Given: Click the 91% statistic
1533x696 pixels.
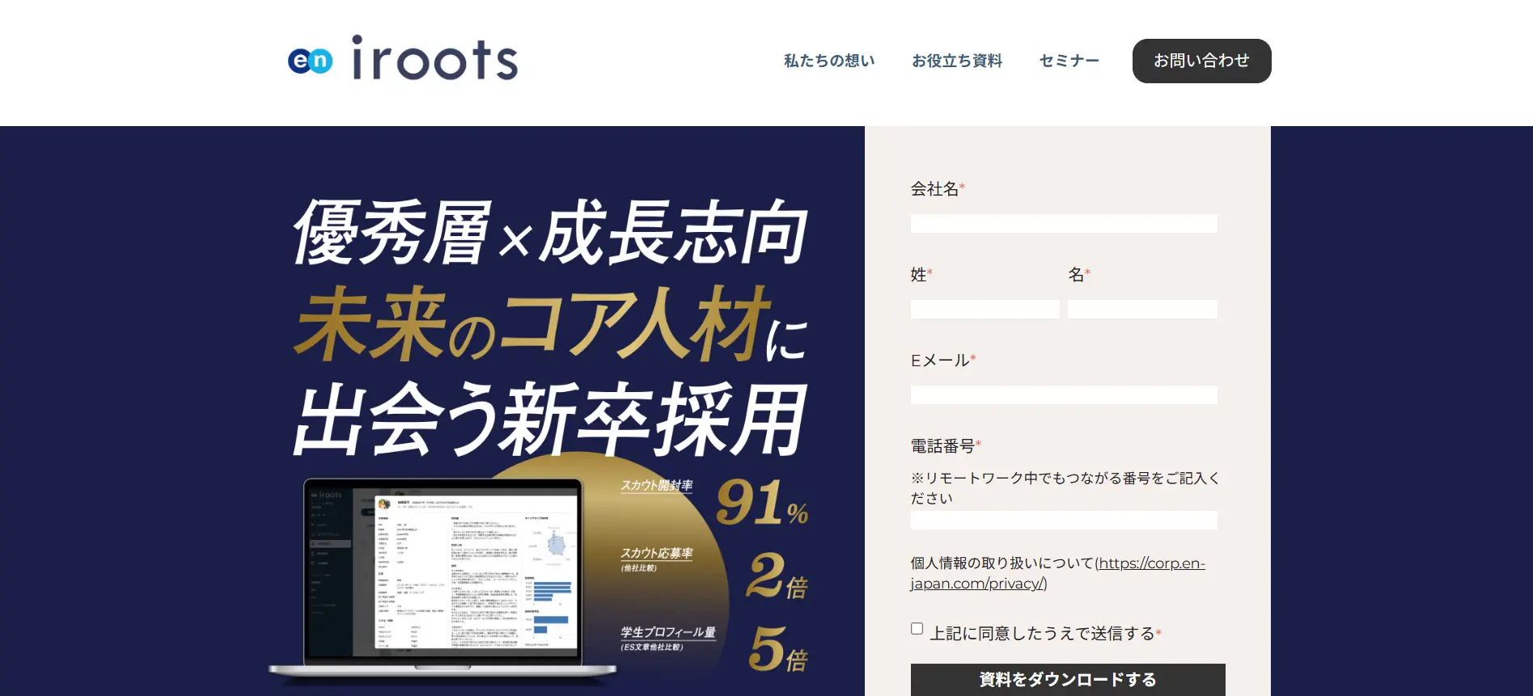Looking at the screenshot, I should pos(762,502).
